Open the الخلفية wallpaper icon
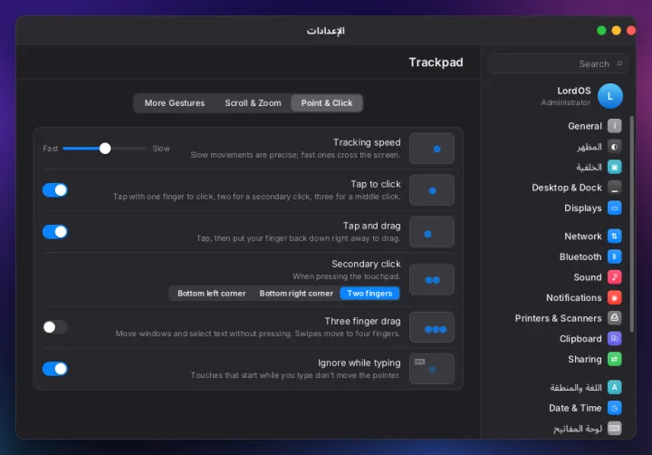 tap(614, 167)
